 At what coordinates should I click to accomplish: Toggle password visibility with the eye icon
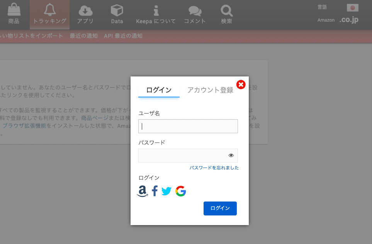231,155
